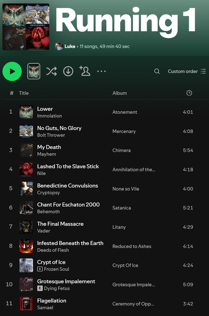Click Infested Beneath the Earth cover art
209x316 pixels.
coord(26,246)
